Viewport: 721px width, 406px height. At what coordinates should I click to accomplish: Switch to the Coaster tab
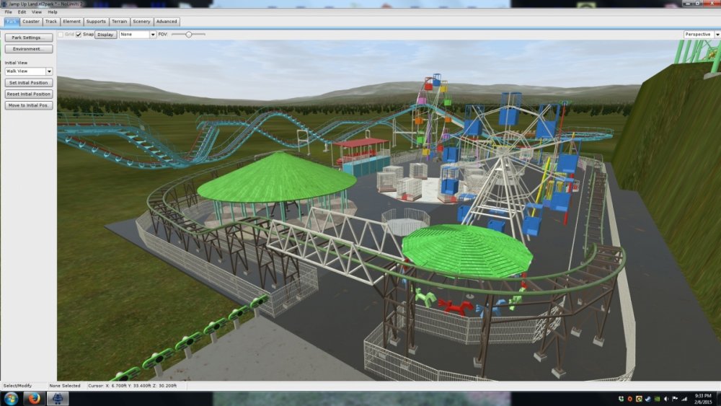click(x=31, y=22)
